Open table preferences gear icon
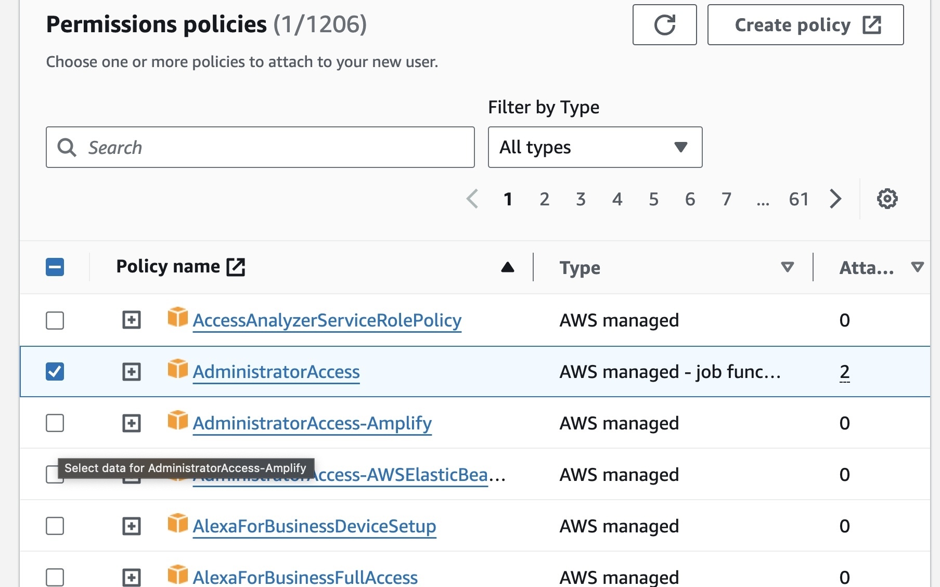Screen dimensions: 940x587 tap(887, 199)
